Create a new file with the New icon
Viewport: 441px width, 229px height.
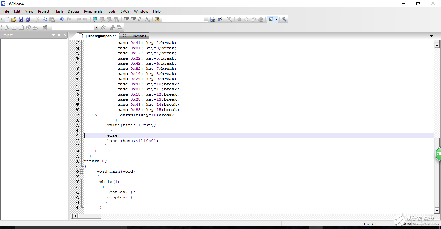[7, 19]
